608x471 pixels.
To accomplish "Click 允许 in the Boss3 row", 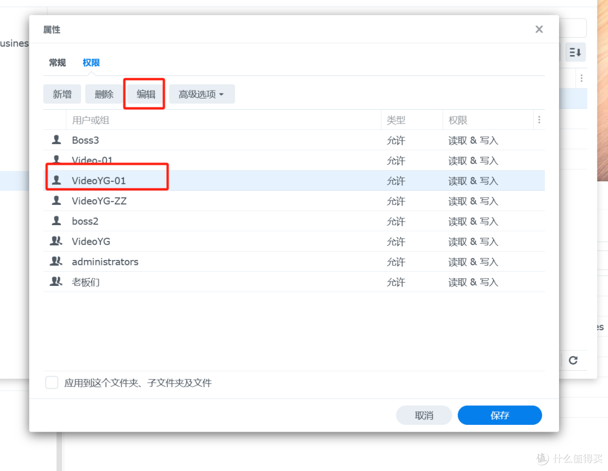I will coord(396,140).
